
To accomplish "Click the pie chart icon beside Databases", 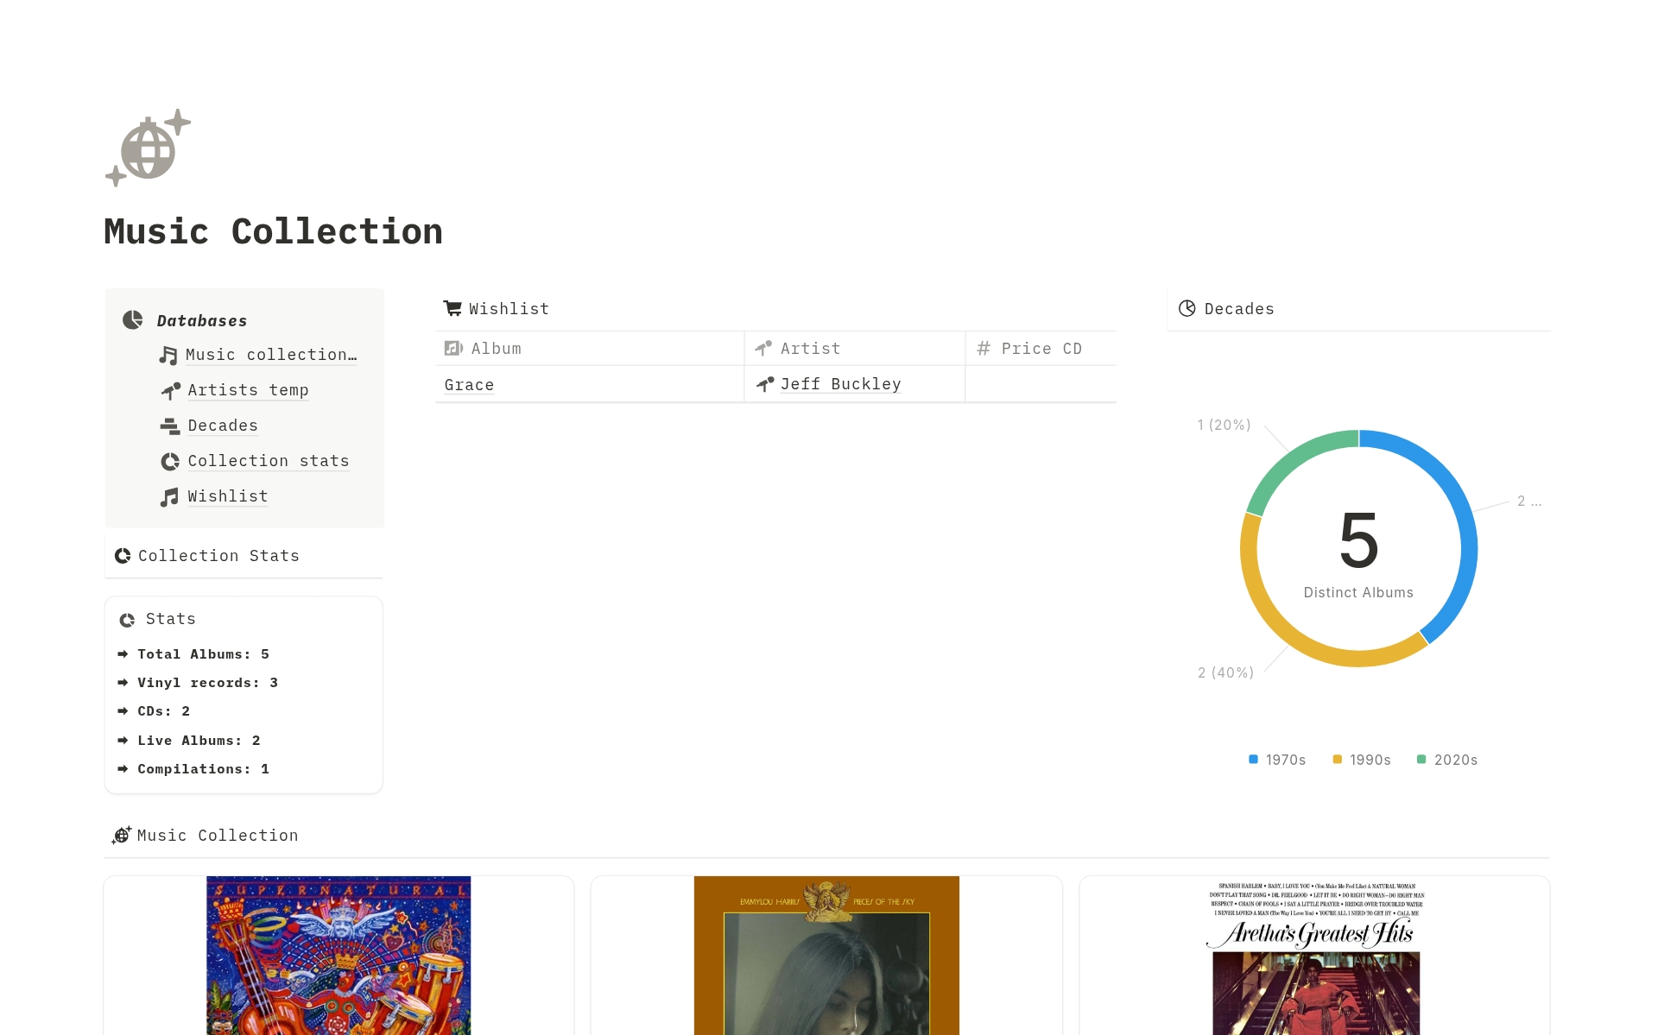I will coord(132,320).
